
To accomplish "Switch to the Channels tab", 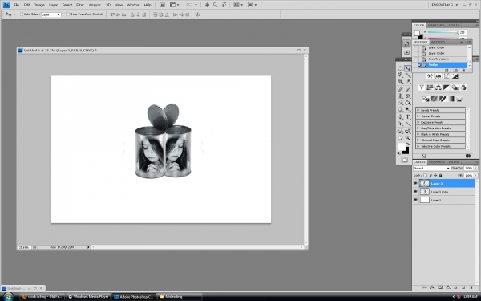I will [x=437, y=162].
